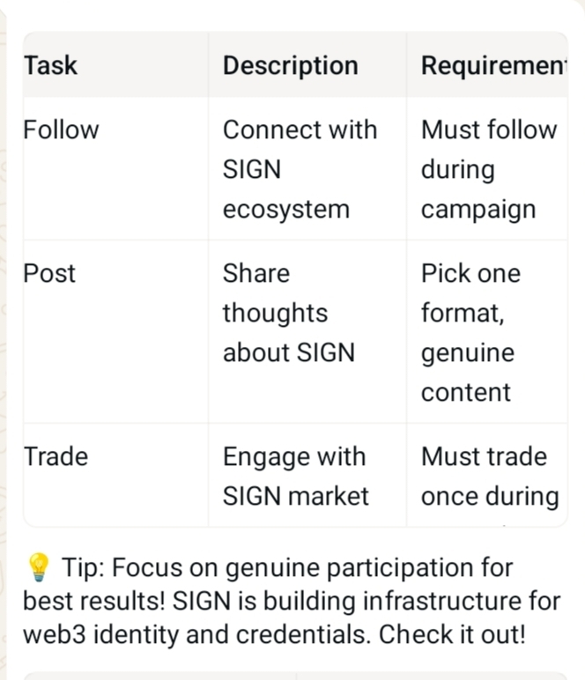Click the 'Tip:' label in the message
This screenshot has width=585, height=680.
pyautogui.click(x=83, y=567)
